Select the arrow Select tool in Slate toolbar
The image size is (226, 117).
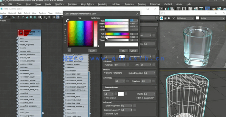(1, 17)
